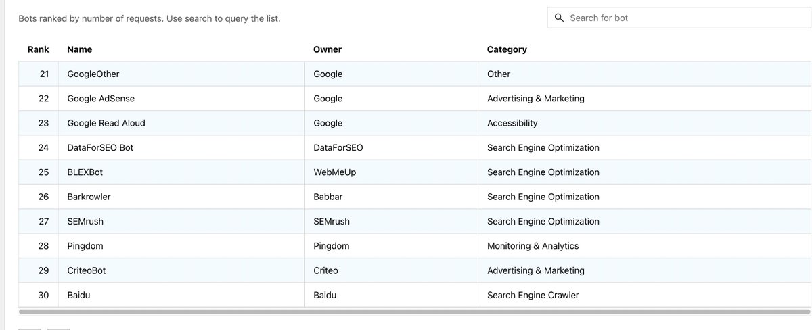The width and height of the screenshot is (812, 330).
Task: Click the Name column header
Action: 80,49
